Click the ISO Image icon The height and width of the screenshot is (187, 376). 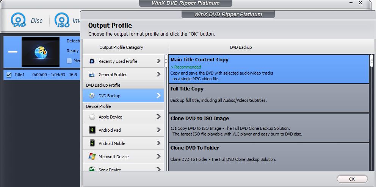point(62,20)
